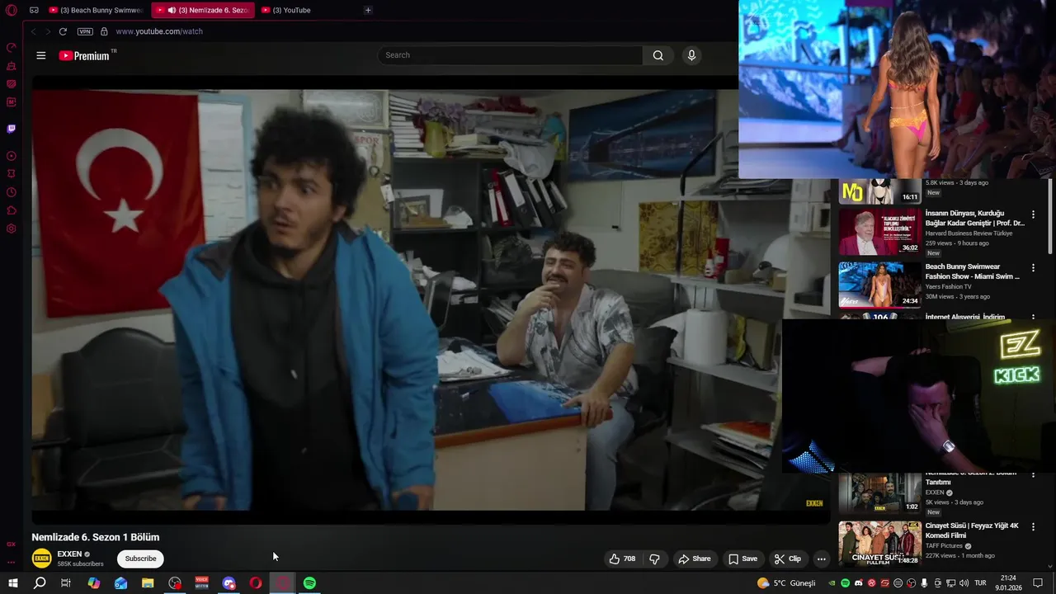The width and height of the screenshot is (1056, 594).
Task: Open the notification center icon
Action: tap(1039, 583)
